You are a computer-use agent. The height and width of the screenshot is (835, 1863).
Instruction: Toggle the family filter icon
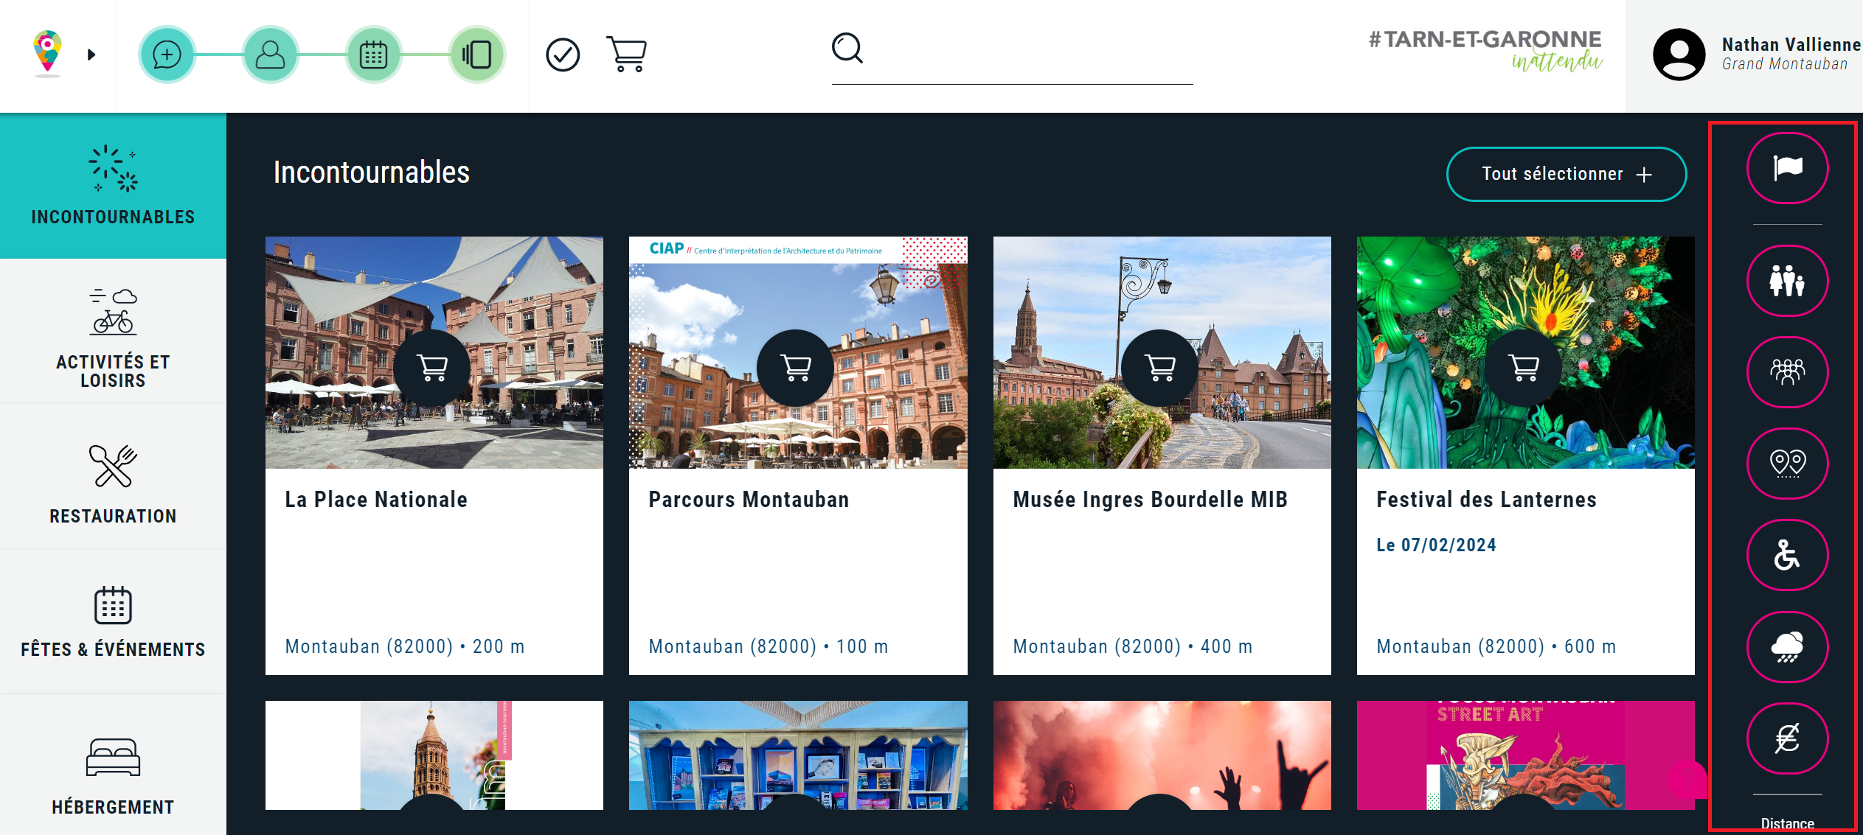point(1786,281)
